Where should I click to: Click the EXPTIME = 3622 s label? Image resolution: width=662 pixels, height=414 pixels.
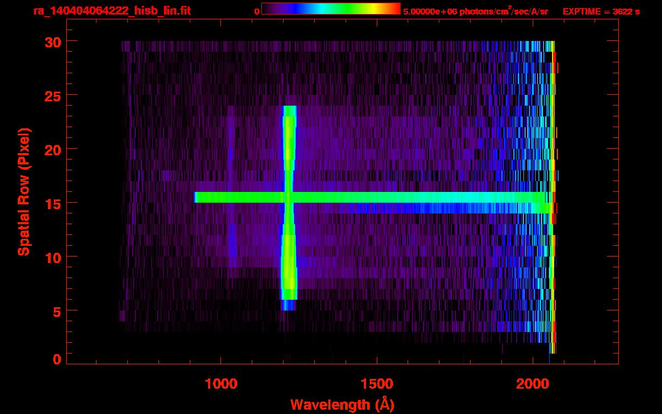click(x=601, y=11)
